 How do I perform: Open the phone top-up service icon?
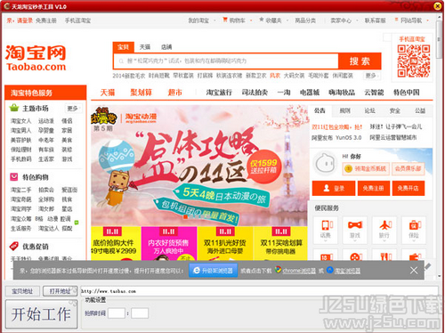pyautogui.click(x=326, y=230)
